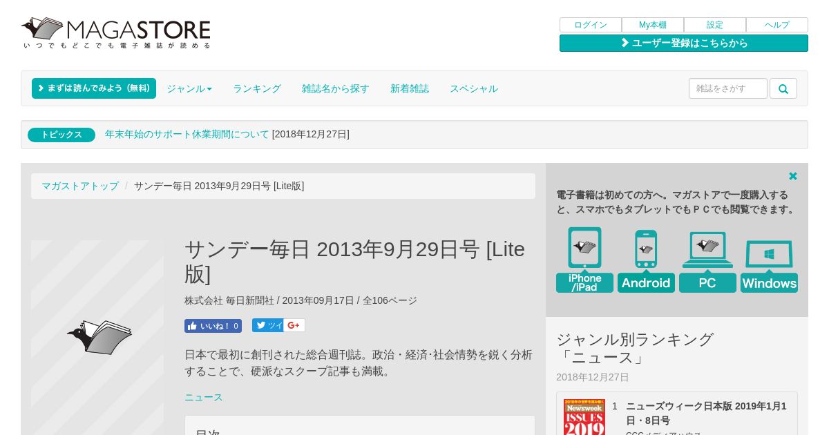
Task: Click the 株式会社 毎日新聞社 publisher info text
Action: pos(229,300)
